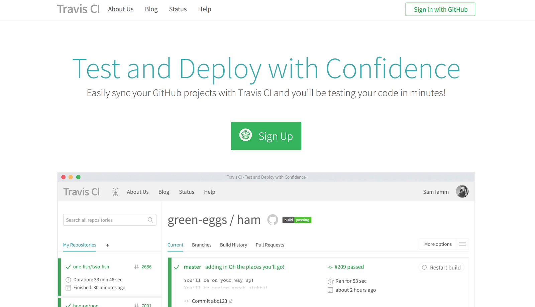Open Status in the top header
Screen dimensions: 535x307
[x=178, y=9]
